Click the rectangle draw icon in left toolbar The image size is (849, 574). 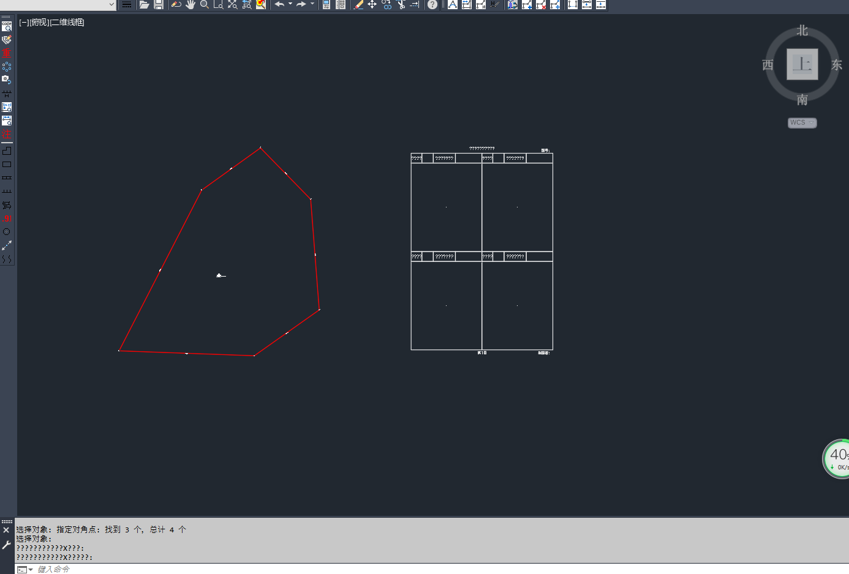coord(7,164)
